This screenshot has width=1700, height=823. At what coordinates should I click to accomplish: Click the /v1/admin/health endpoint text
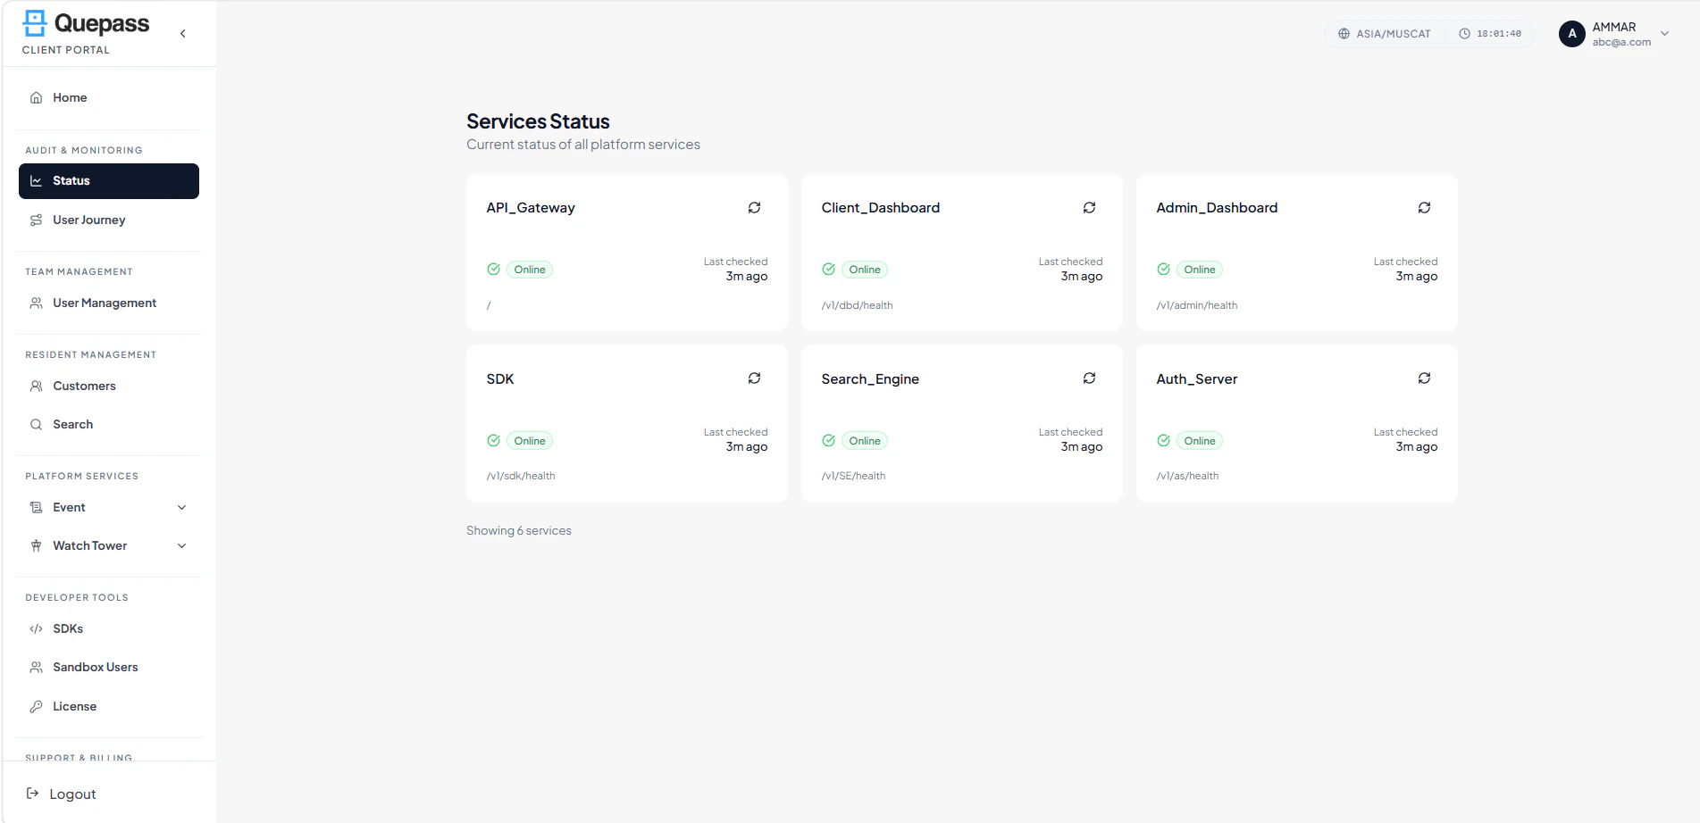coord(1196,305)
